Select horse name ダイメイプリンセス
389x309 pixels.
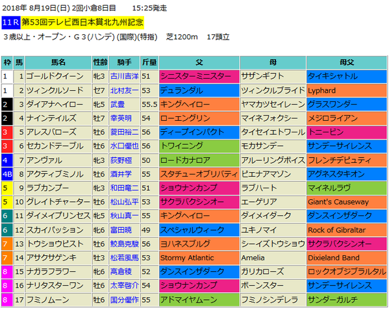[58, 216]
